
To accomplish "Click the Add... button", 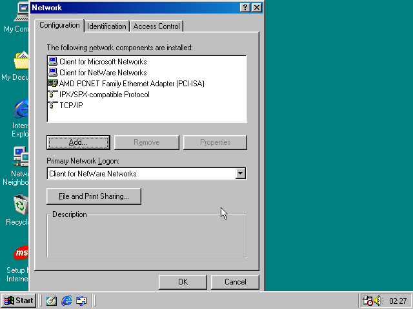I will point(78,142).
